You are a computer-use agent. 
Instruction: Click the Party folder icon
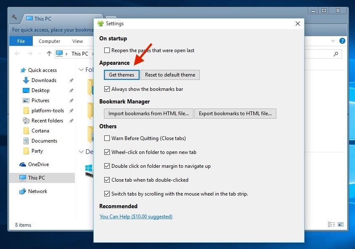tap(26, 151)
